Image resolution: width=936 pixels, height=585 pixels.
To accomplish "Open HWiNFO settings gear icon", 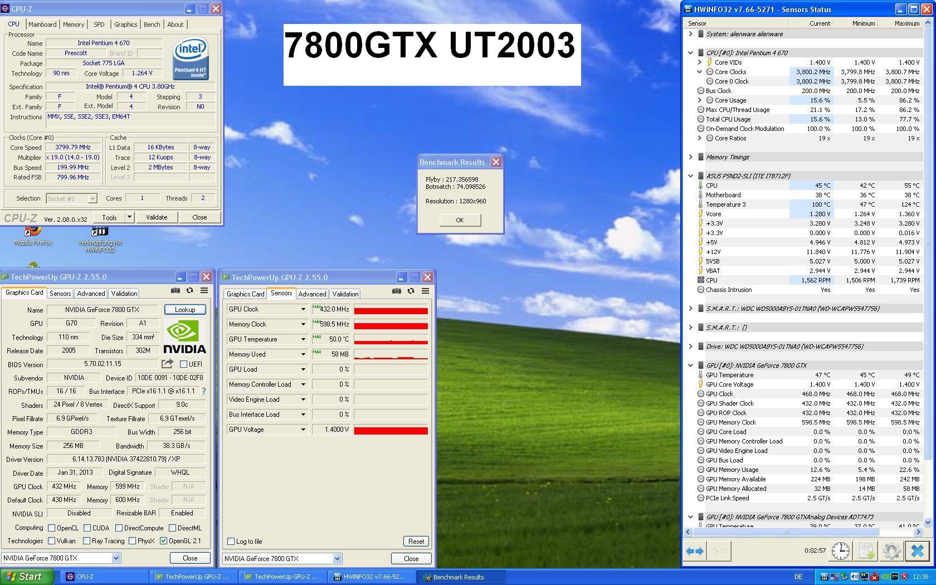I will [891, 551].
